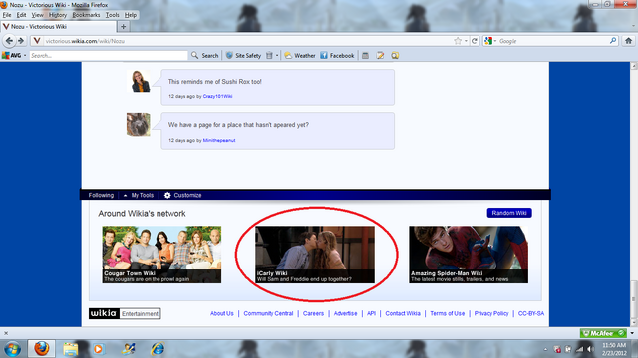Open the CC-BY-SA license link
638x358 pixels.
pyautogui.click(x=531, y=314)
